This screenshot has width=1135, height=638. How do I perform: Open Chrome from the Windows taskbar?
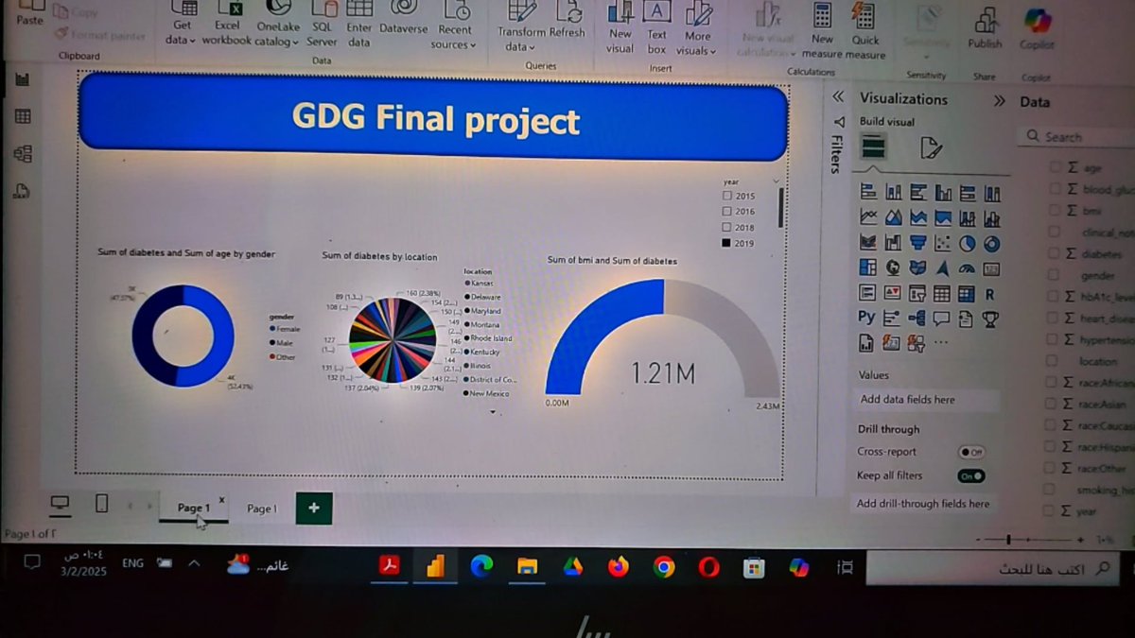tap(664, 566)
